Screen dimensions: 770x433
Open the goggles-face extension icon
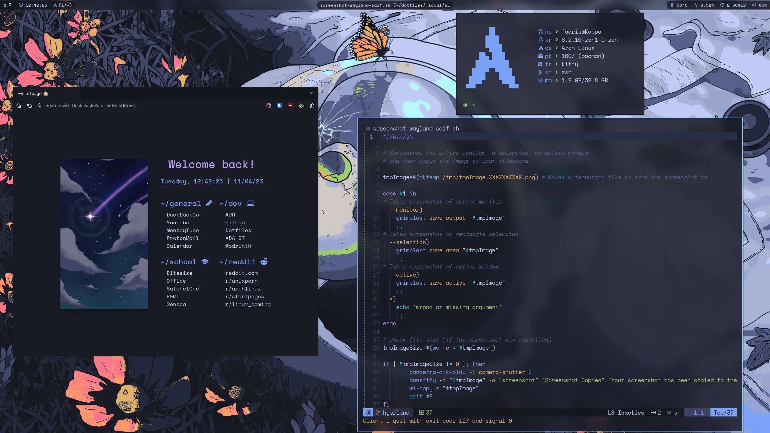coord(301,106)
